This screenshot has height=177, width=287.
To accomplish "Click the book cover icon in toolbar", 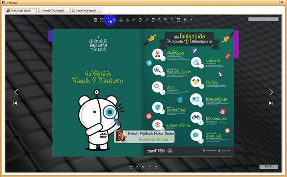I will (96, 20).
